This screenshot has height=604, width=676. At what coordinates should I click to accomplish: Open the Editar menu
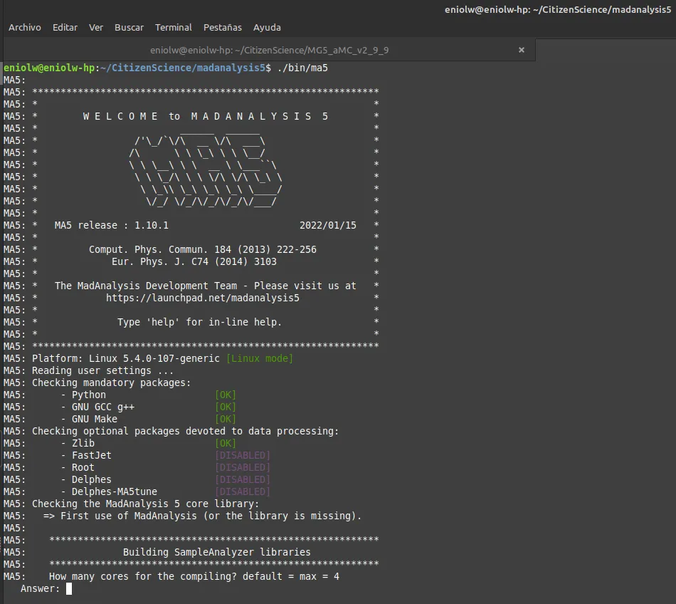65,27
